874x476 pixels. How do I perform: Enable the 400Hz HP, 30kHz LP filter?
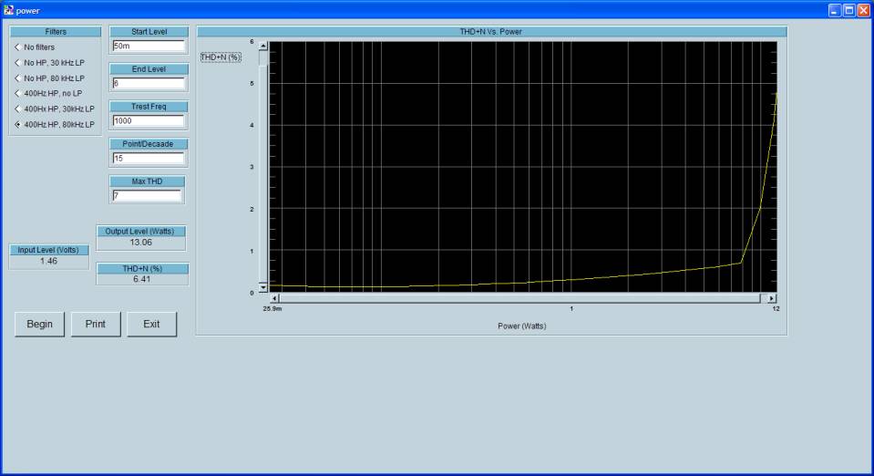pyautogui.click(x=17, y=109)
